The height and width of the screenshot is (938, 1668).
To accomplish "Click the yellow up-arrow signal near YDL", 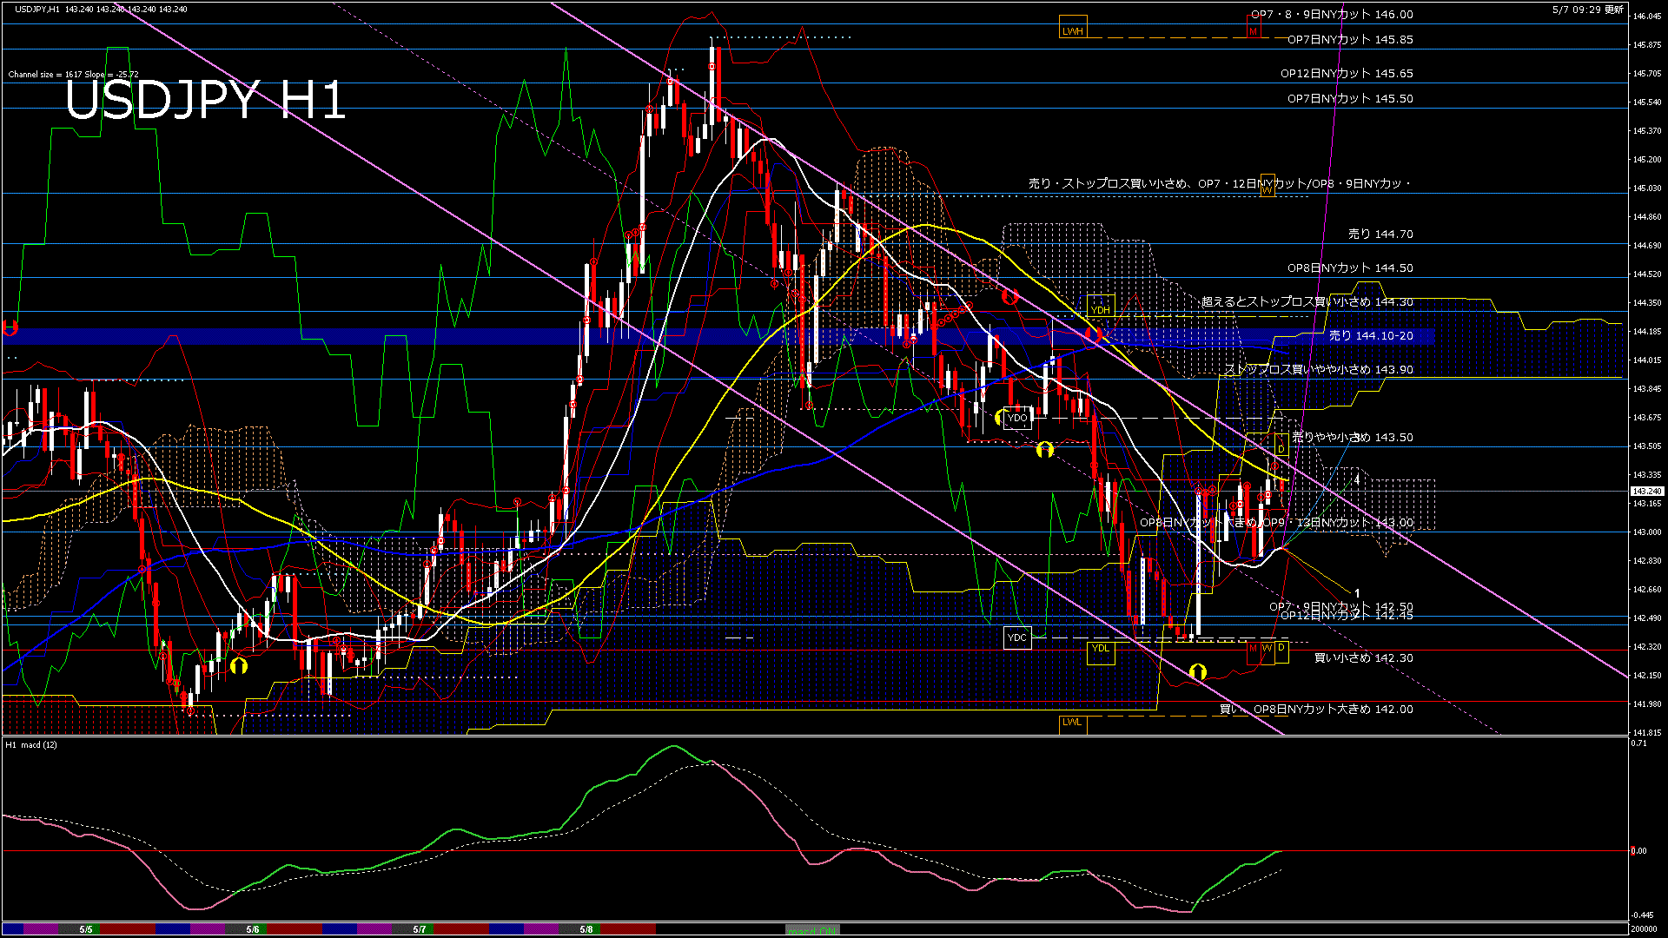I will coord(1197,671).
